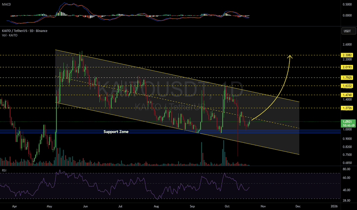The height and width of the screenshot is (210, 357).
Task: Click the 2.6000 price scale value
Action: click(347, 45)
